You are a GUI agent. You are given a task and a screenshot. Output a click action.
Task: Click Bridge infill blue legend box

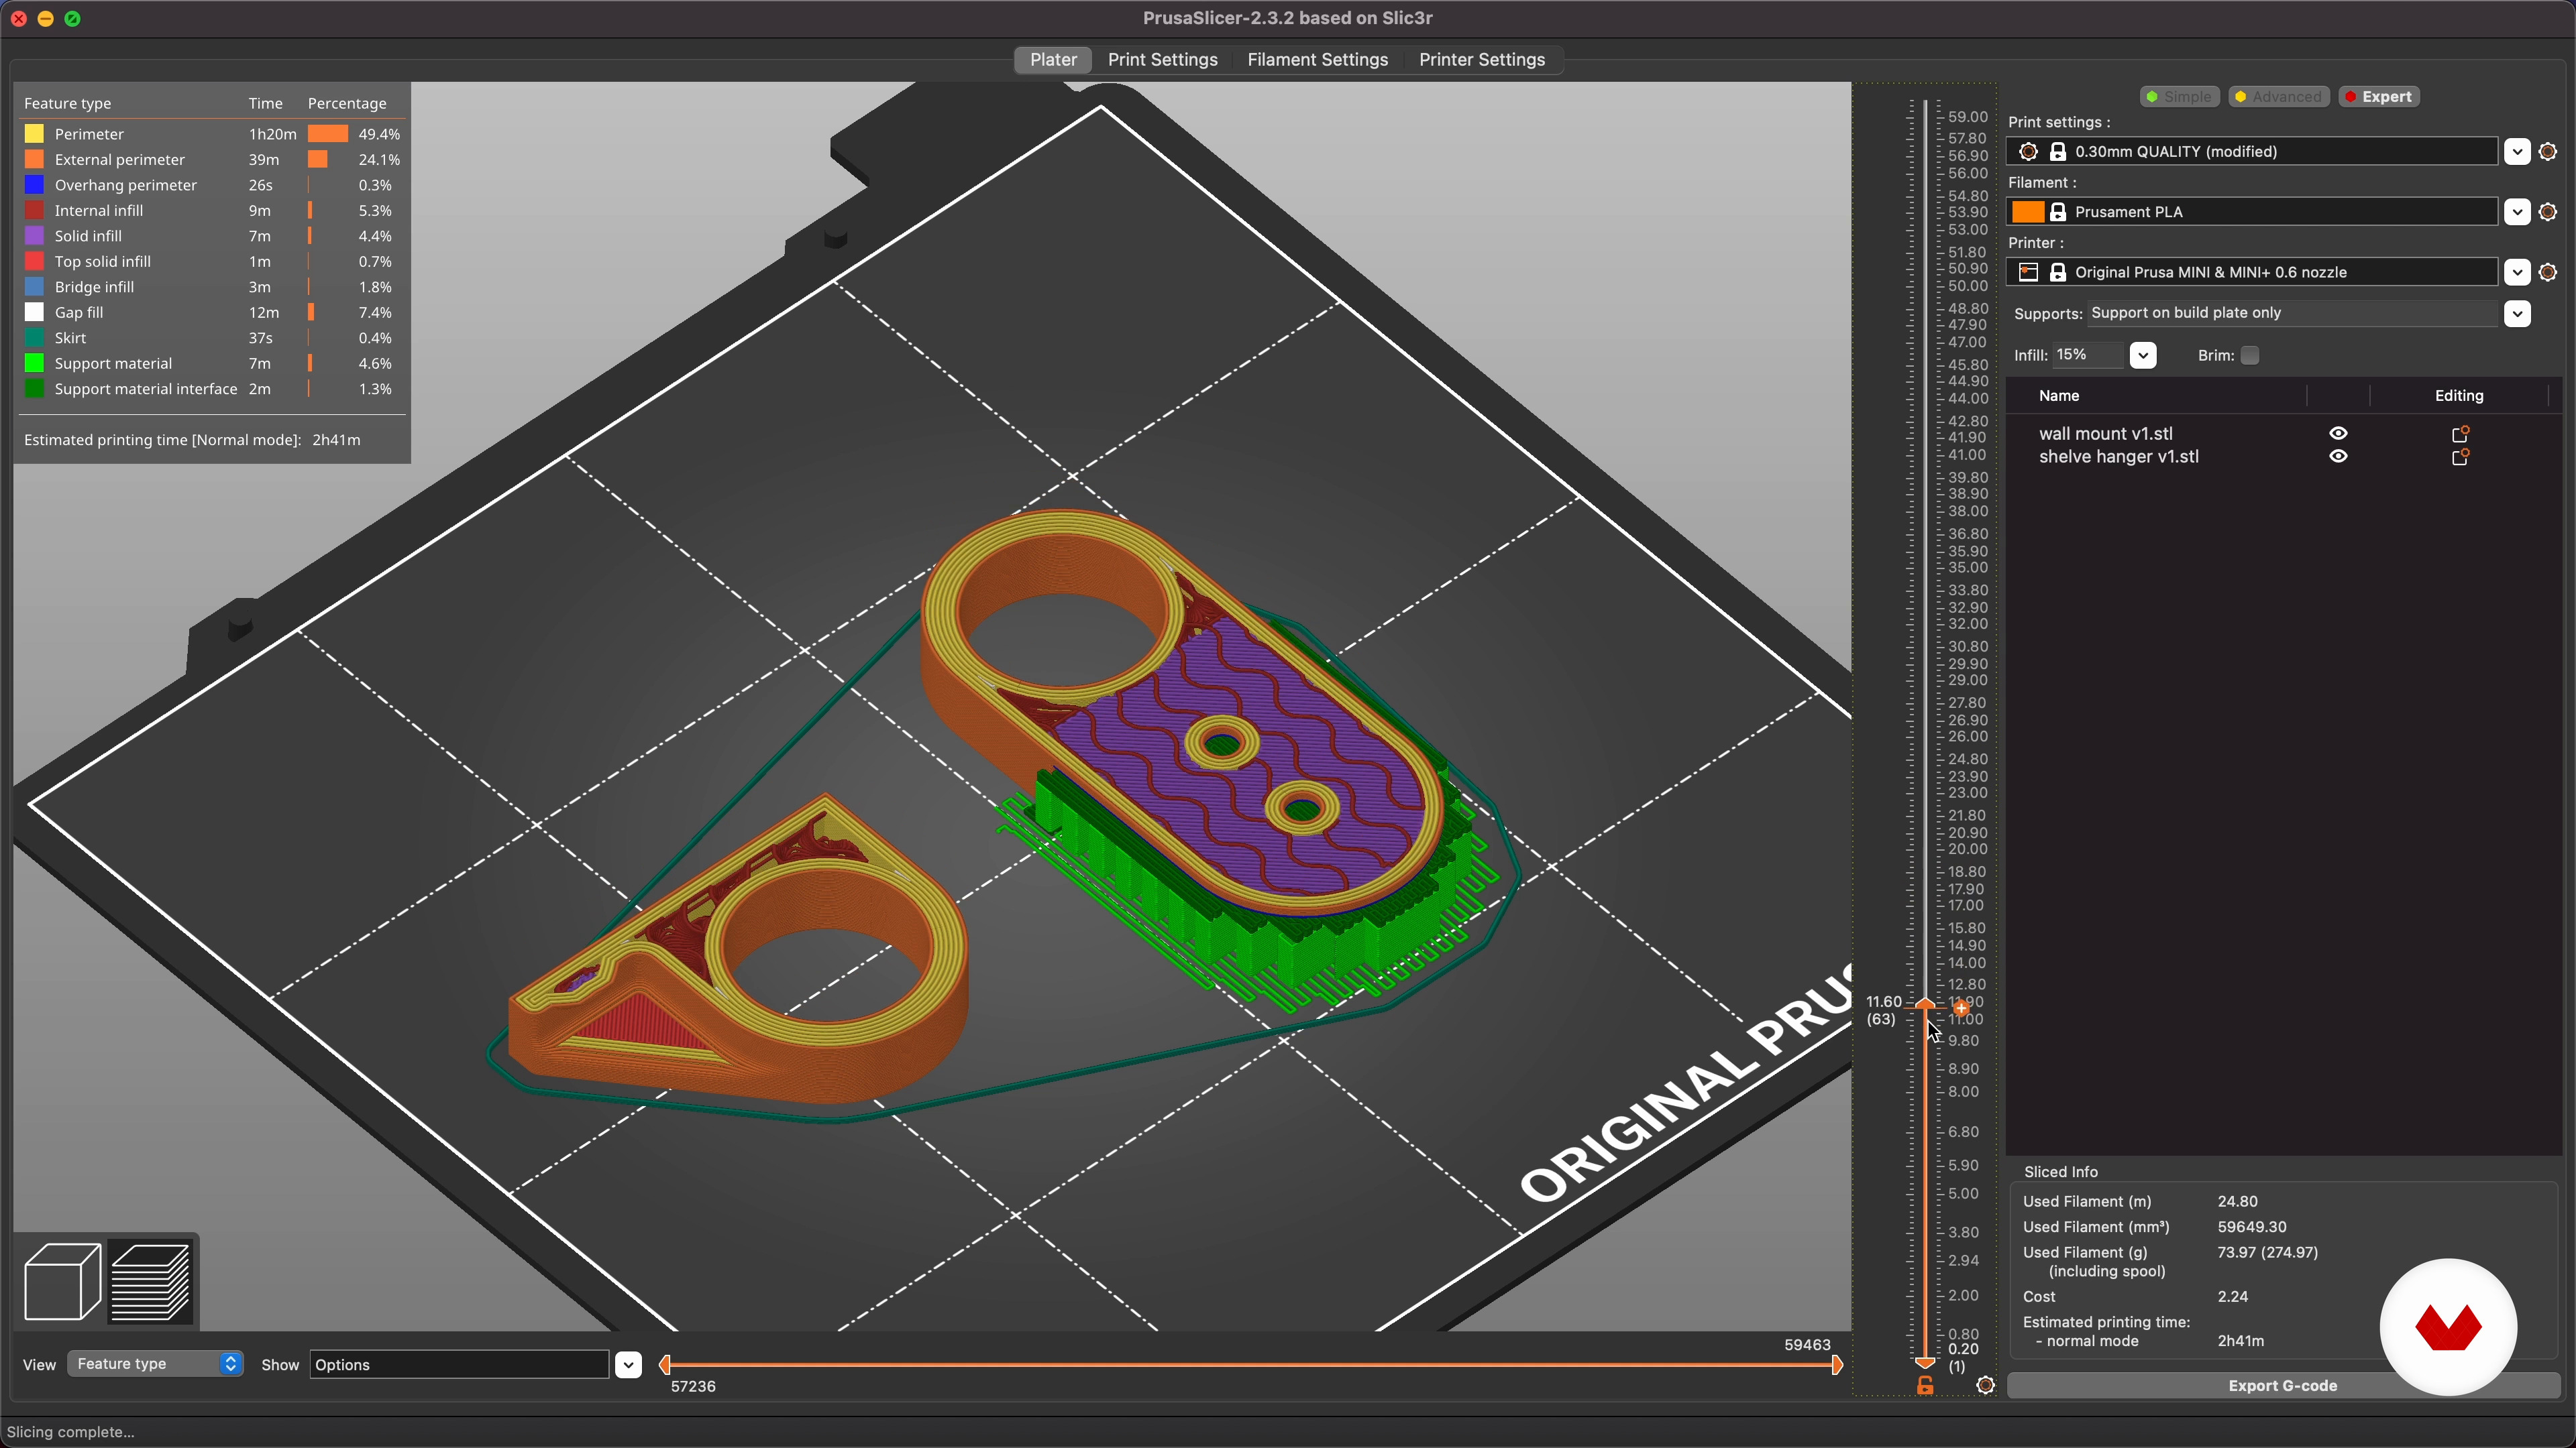click(34, 287)
